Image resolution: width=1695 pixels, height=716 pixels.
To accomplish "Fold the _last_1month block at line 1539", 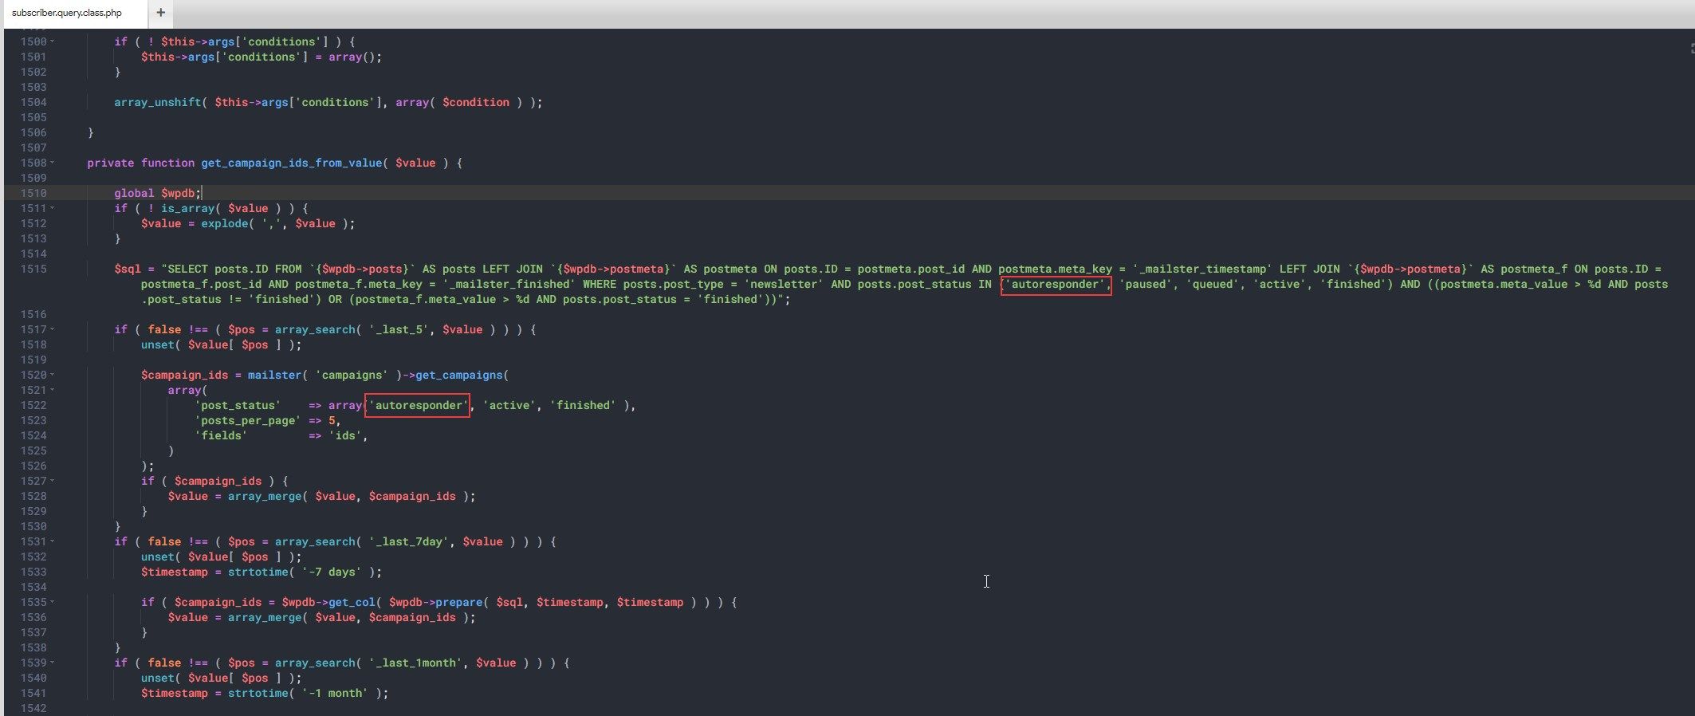I will pos(53,663).
